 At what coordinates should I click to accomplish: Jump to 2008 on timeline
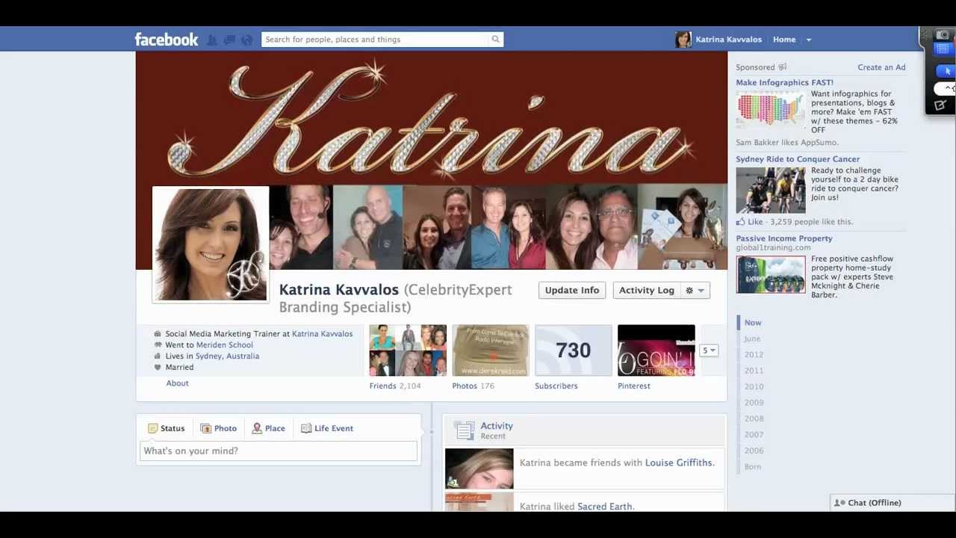coord(754,419)
